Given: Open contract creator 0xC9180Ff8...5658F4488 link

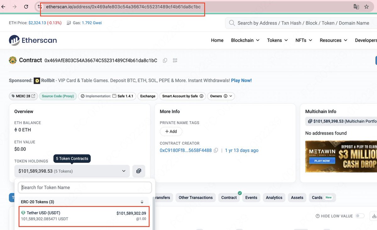Looking at the screenshot, I should [186, 150].
